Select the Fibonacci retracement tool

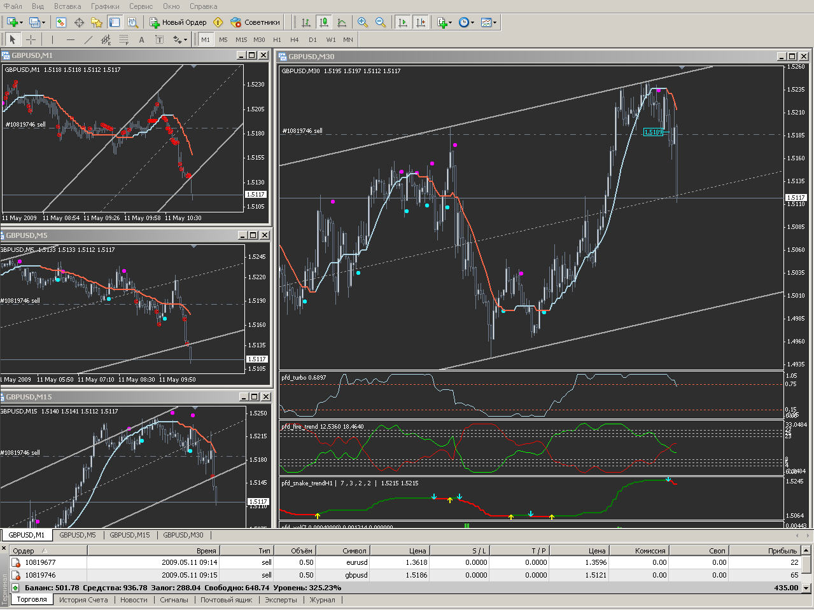[123, 39]
